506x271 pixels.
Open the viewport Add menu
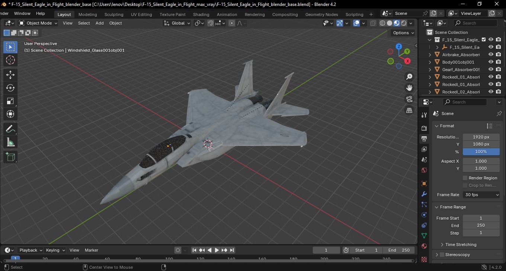click(100, 23)
